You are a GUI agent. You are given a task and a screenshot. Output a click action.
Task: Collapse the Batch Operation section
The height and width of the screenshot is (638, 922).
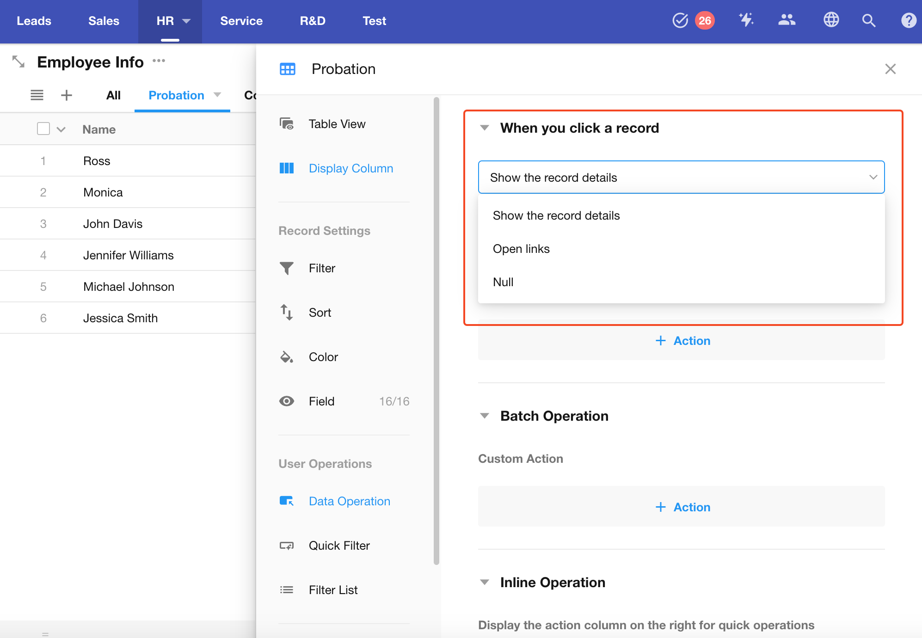[485, 416]
